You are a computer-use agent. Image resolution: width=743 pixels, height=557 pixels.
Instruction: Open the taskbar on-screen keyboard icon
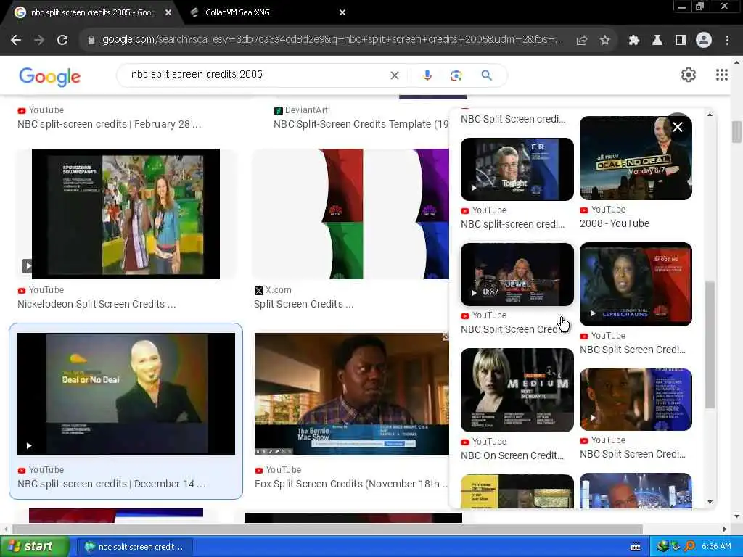(636, 547)
